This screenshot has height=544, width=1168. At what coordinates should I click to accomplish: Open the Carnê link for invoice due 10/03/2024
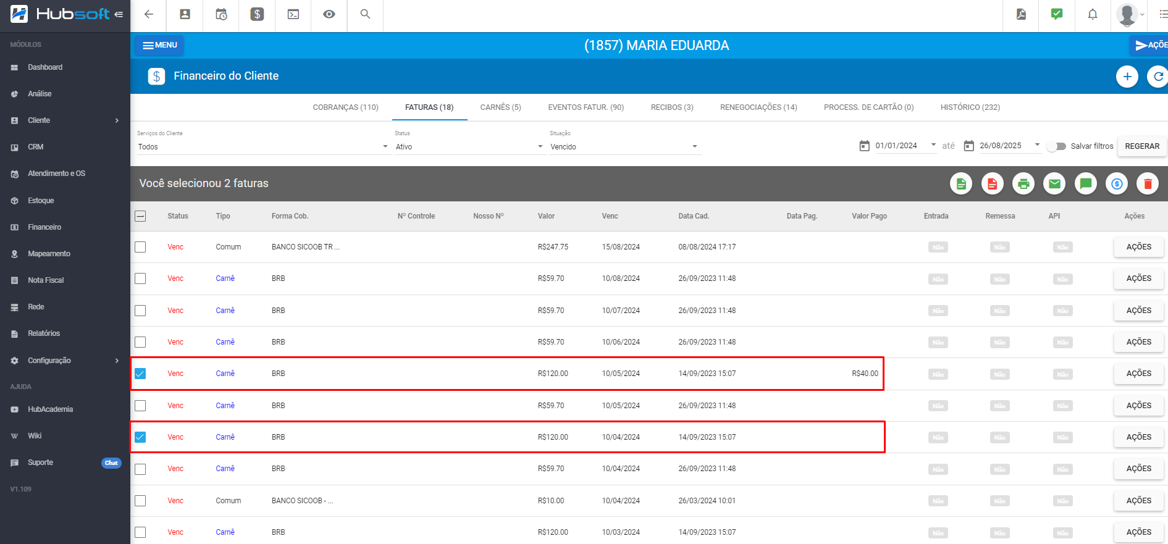click(225, 532)
